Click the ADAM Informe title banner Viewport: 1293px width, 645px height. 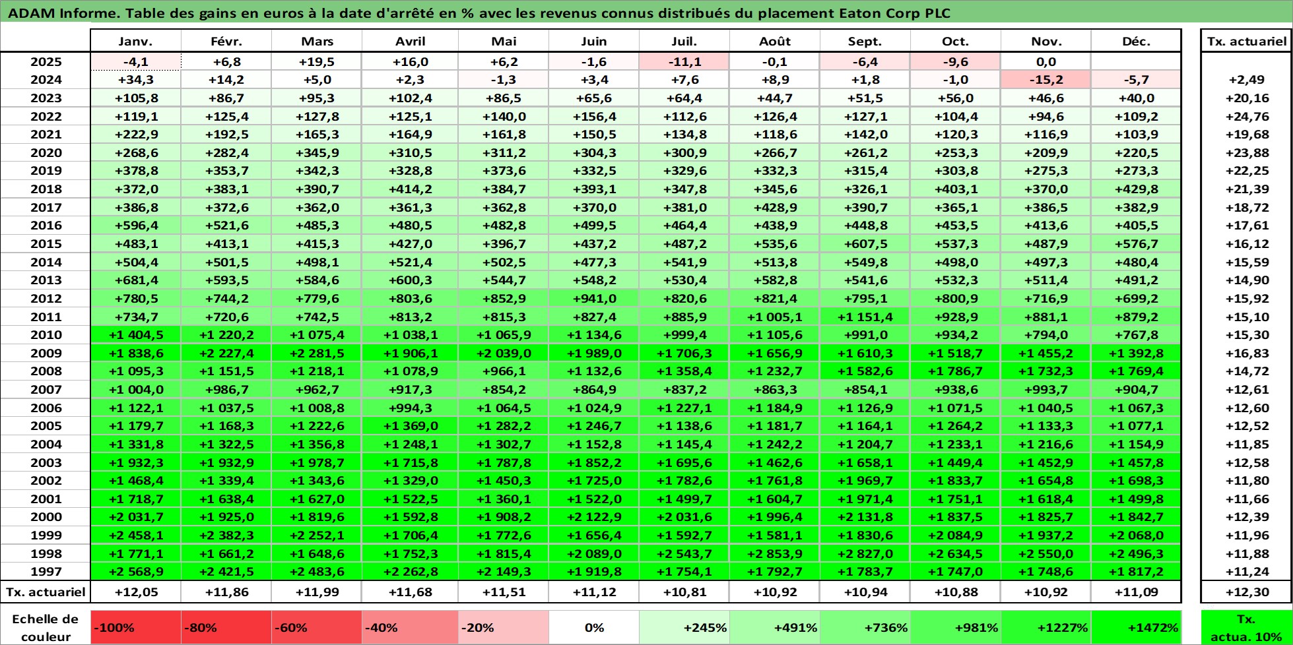click(646, 13)
